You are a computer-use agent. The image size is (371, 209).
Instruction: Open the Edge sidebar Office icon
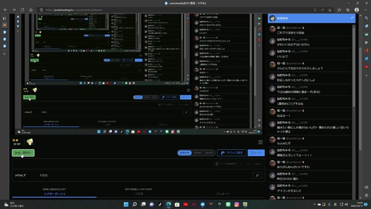click(x=366, y=51)
